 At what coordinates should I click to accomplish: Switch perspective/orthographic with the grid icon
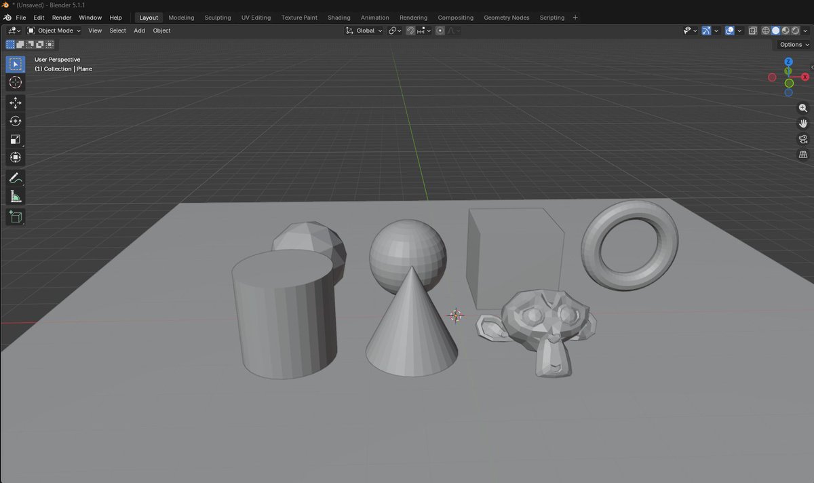click(x=803, y=155)
